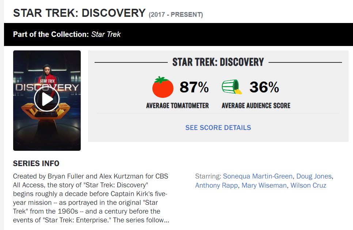This screenshot has height=230, width=353.
Task: Expand the truncated series description ellipsis
Action: pos(166,220)
